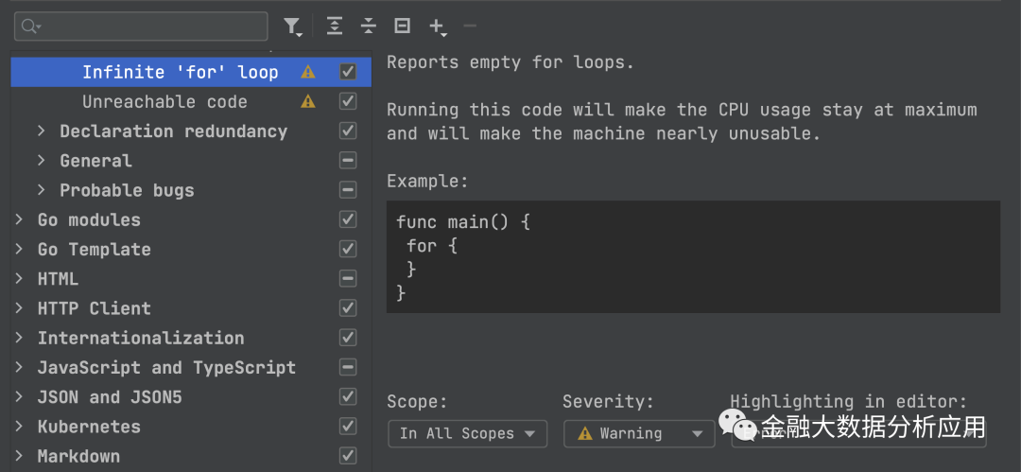Toggle the HTML mixed-state checkbox

348,279
